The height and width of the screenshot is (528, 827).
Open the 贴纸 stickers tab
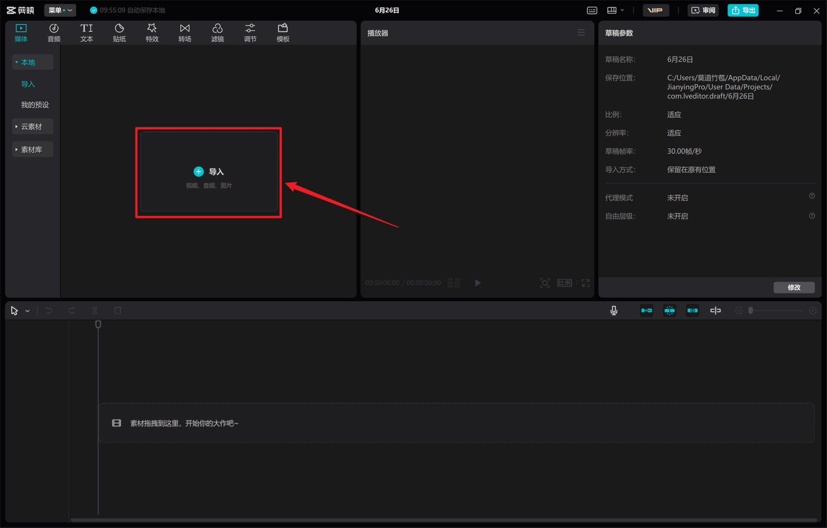(119, 33)
